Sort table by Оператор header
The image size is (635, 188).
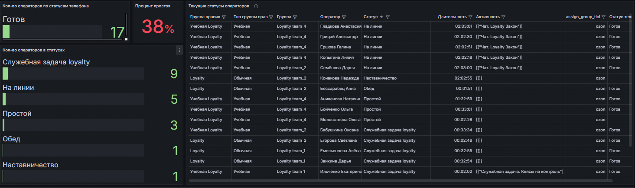(330, 17)
